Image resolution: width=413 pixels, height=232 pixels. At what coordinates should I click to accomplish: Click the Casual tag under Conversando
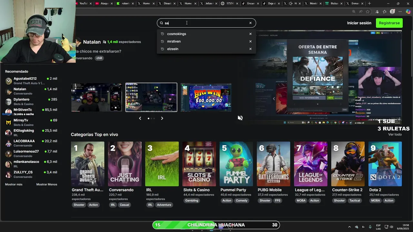[124, 205]
